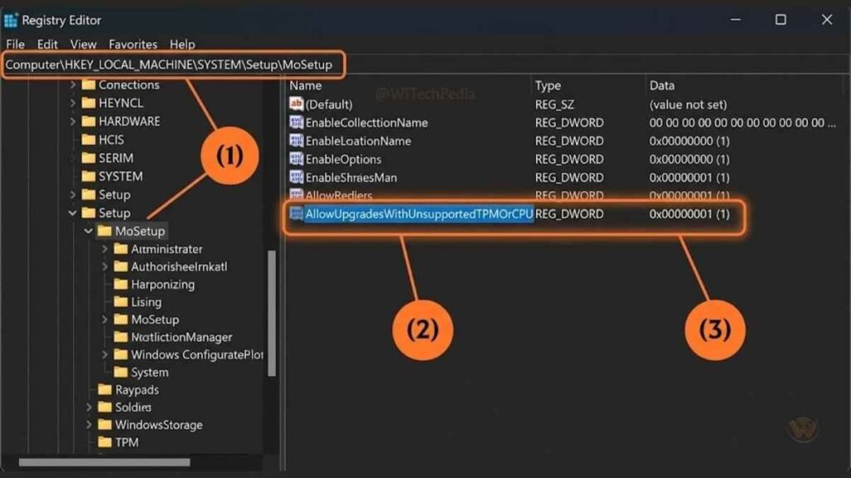Select the WindowsStorage key label
Screen dimensions: 851x478
pyautogui.click(x=159, y=425)
